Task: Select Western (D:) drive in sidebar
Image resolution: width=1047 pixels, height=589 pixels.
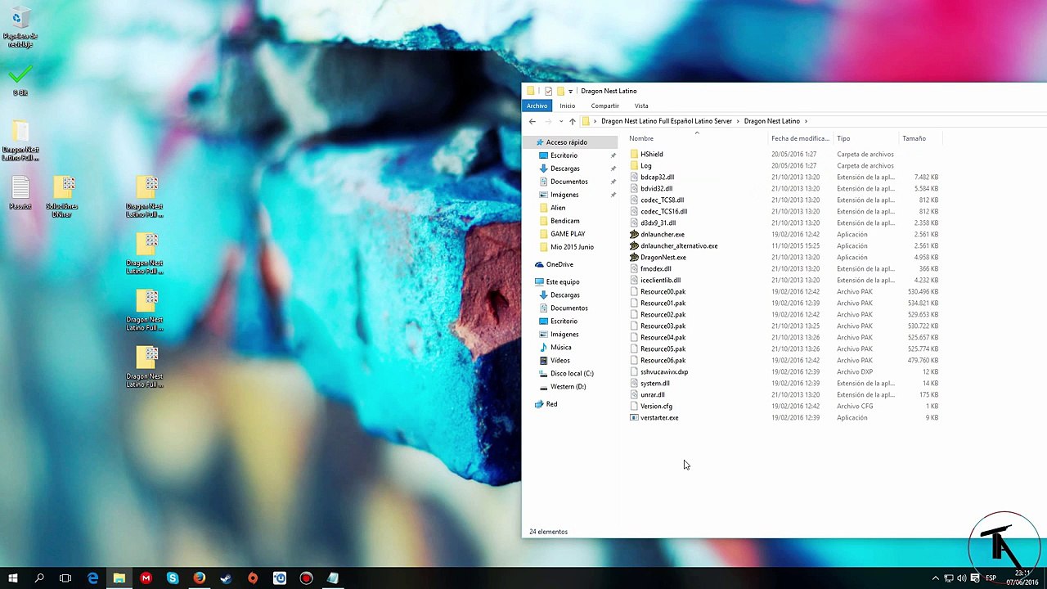Action: coord(568,386)
